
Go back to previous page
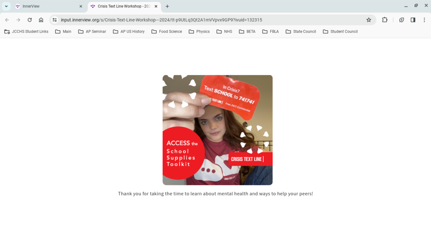pyautogui.click(x=7, y=20)
